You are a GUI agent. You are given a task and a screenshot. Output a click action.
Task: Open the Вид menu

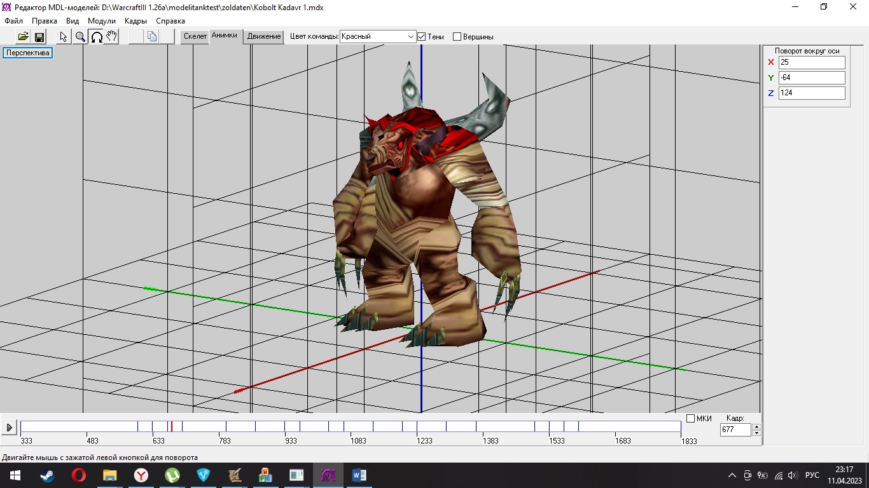pyautogui.click(x=73, y=21)
